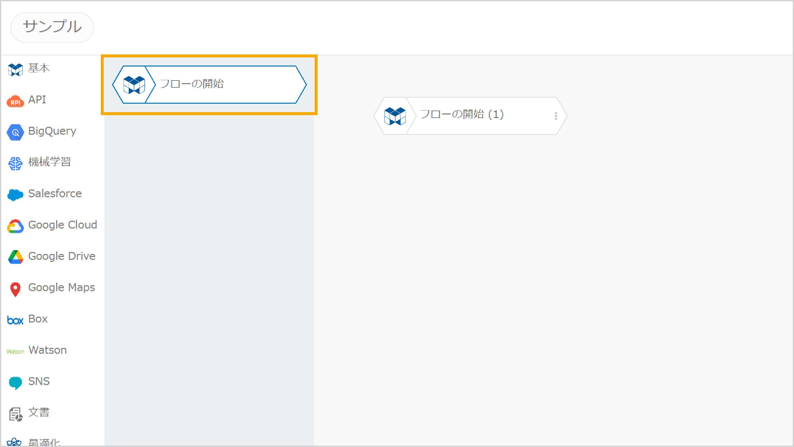Select the orange API cloud icon

pos(15,101)
